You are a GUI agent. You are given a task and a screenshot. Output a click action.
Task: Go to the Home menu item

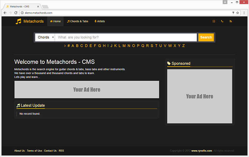(55, 21)
